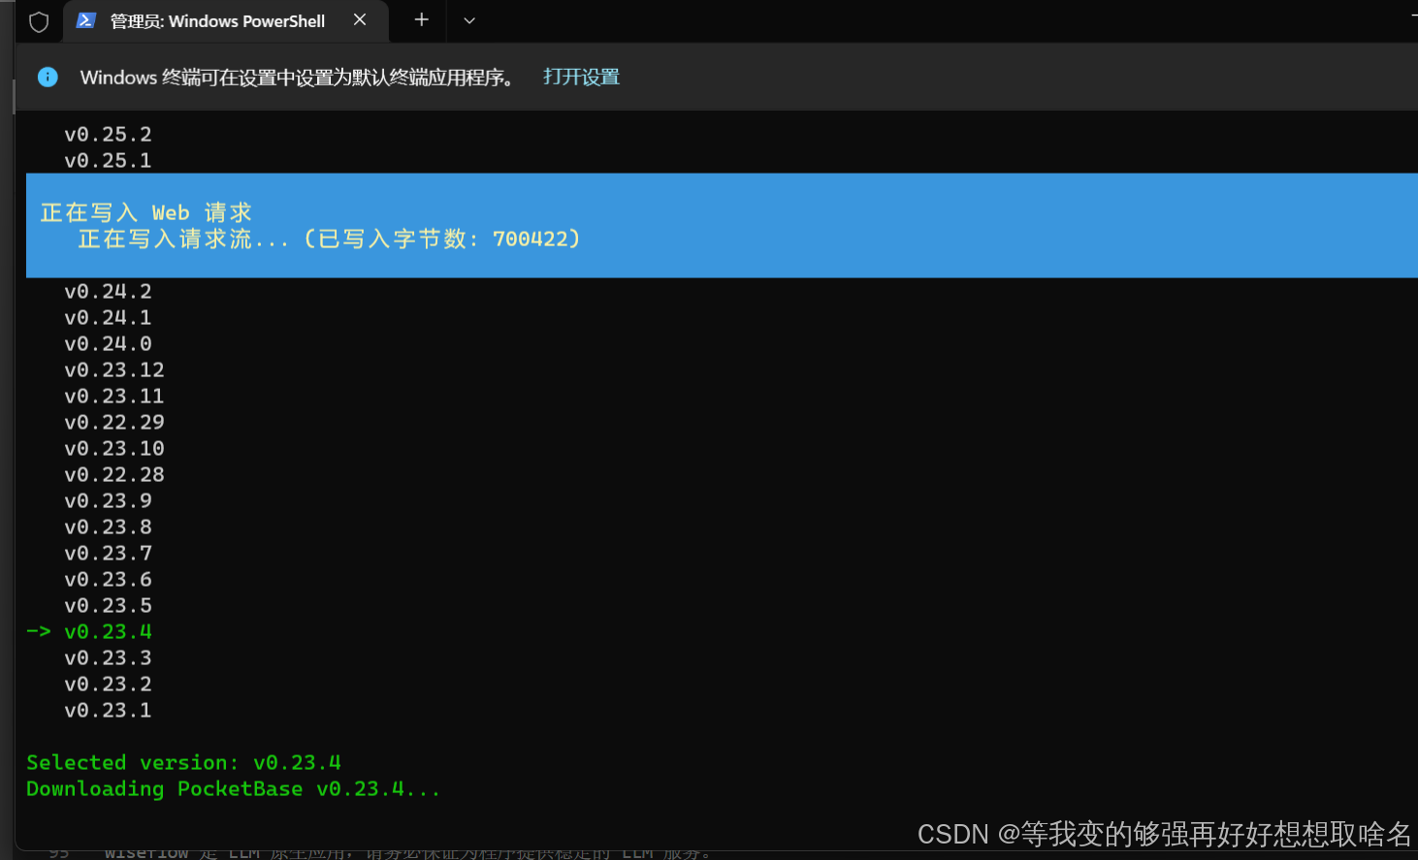Click the green arrow marking v0.23.4
Image resolution: width=1418 pixels, height=860 pixels.
38,631
